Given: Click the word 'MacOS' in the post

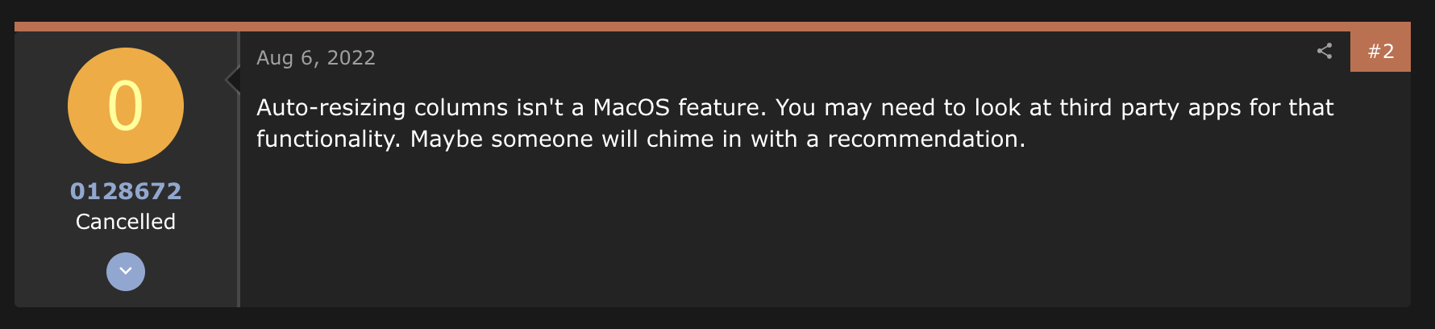Looking at the screenshot, I should pos(630,107).
